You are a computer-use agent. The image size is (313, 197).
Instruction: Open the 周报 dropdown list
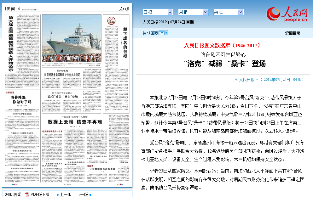193,12
